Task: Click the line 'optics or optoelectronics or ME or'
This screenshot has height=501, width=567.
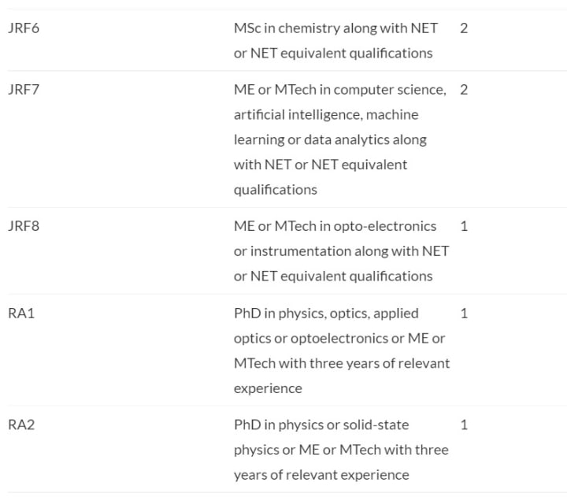Action: click(339, 339)
